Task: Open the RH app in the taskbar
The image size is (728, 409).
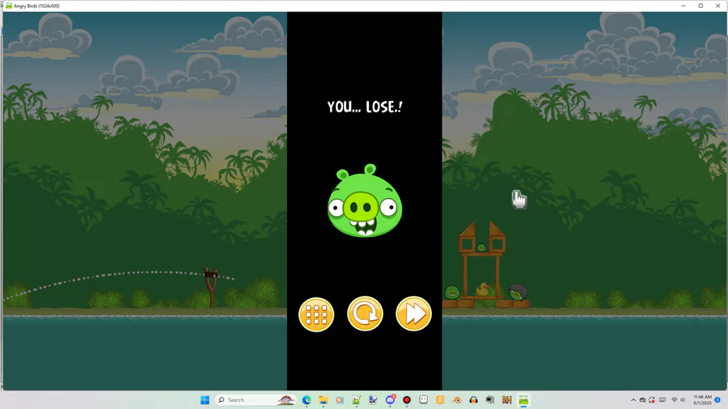Action: (x=506, y=400)
